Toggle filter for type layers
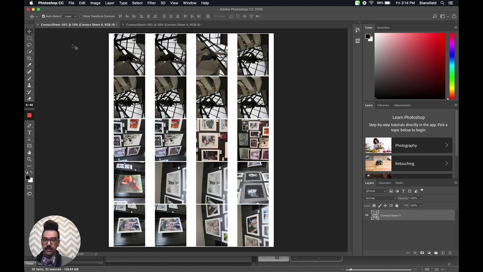Image resolution: width=483 pixels, height=272 pixels. click(403, 191)
